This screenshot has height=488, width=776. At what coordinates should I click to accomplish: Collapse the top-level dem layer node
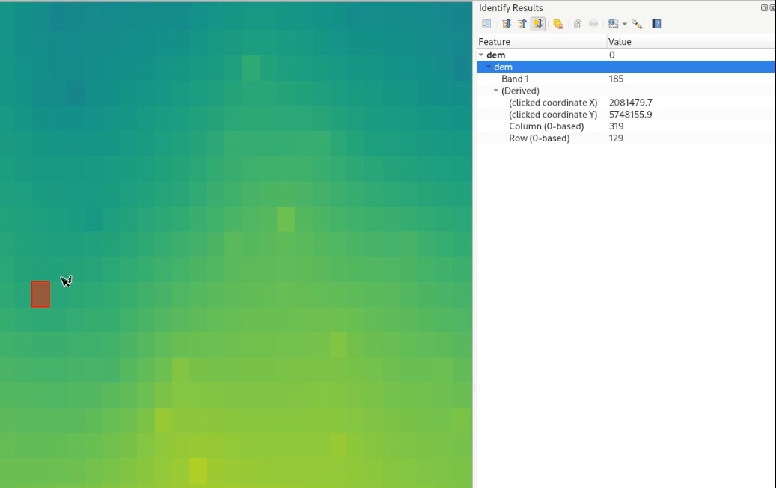(x=481, y=55)
